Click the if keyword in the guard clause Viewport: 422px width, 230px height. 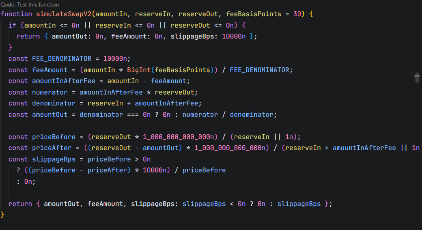pos(12,25)
